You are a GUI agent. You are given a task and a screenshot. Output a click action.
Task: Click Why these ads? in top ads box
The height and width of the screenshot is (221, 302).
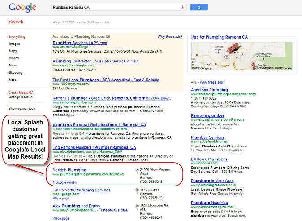[170, 36]
